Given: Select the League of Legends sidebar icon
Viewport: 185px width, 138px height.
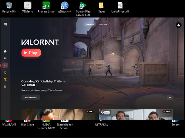Looking at the screenshot, I should tap(5, 72).
